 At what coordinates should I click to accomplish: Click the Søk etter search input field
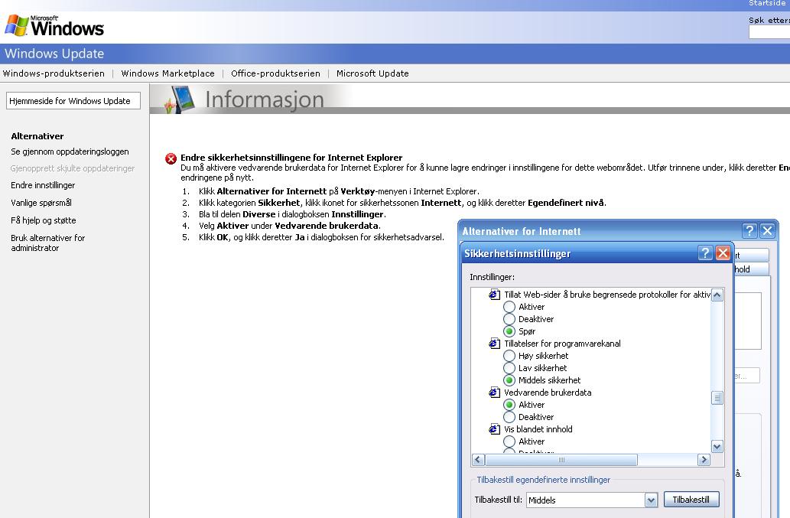click(x=769, y=31)
